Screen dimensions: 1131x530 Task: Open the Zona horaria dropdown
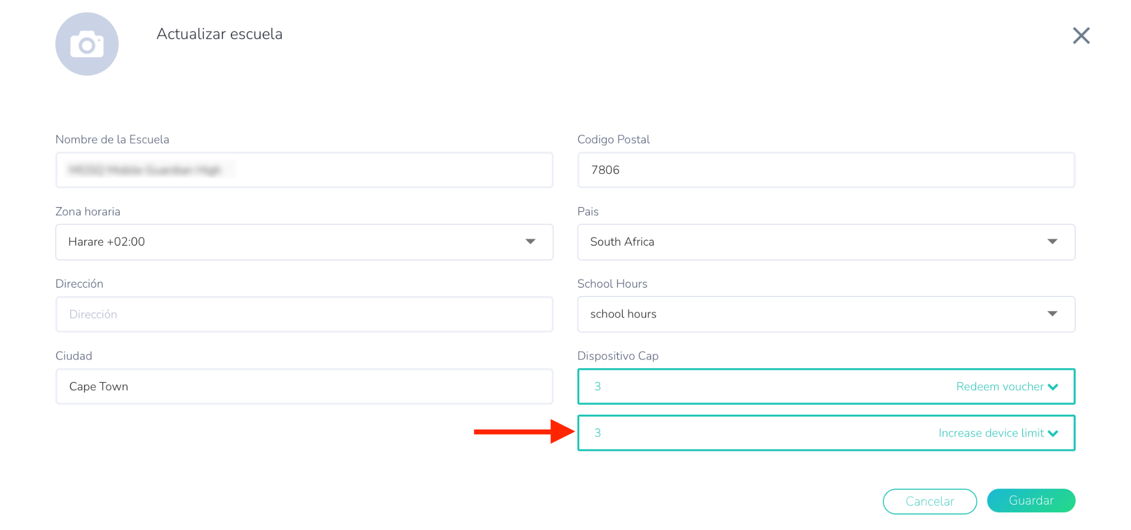click(304, 242)
